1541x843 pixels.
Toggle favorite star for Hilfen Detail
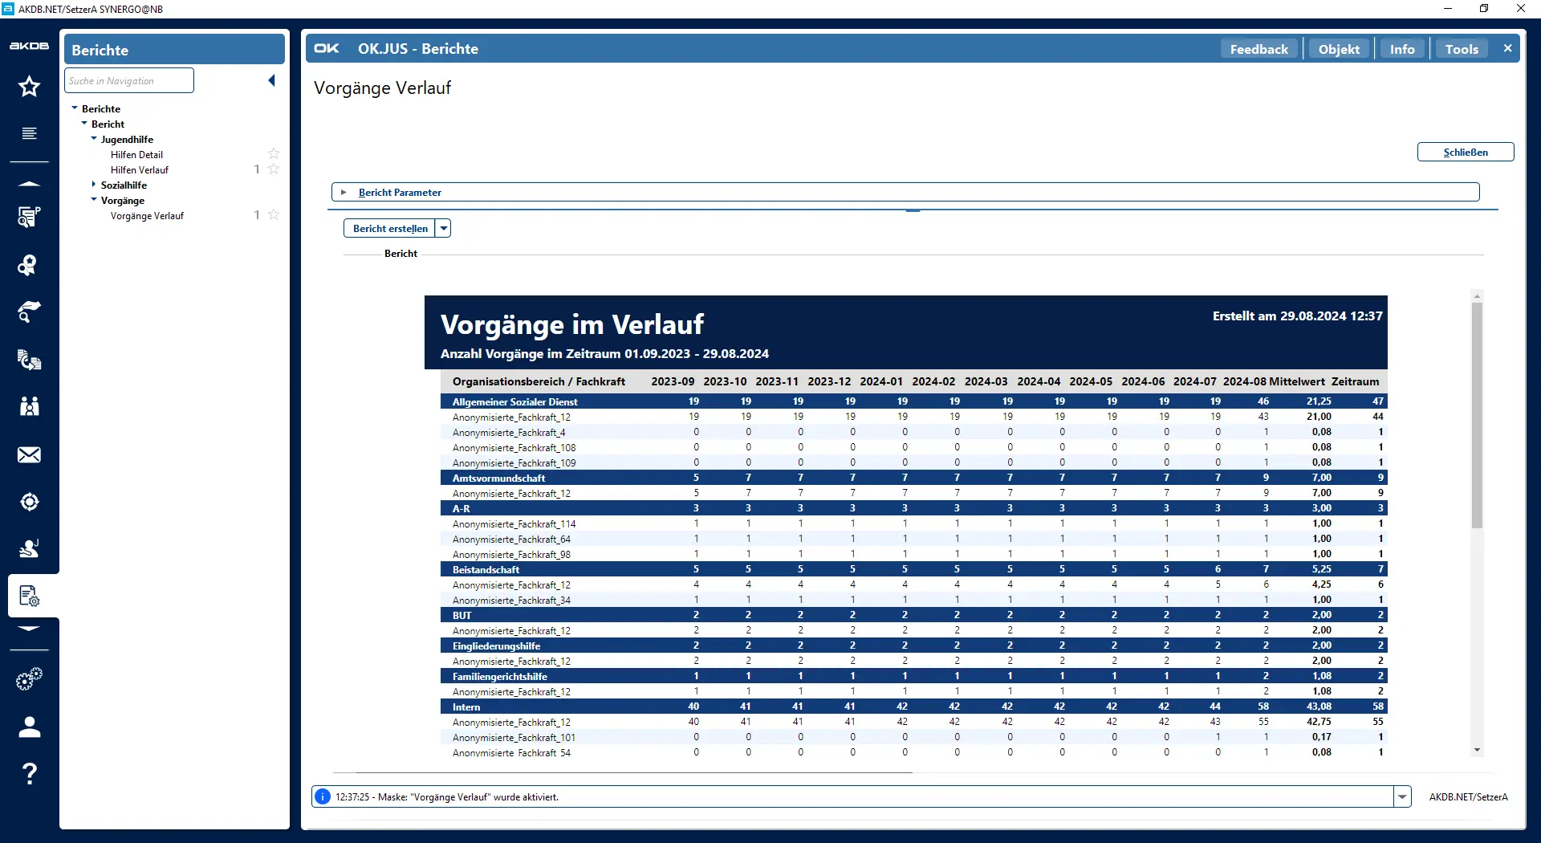tap(274, 154)
